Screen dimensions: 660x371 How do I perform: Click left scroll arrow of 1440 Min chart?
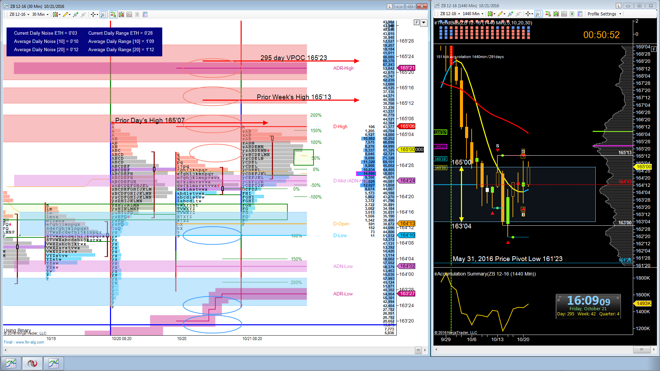click(437, 349)
